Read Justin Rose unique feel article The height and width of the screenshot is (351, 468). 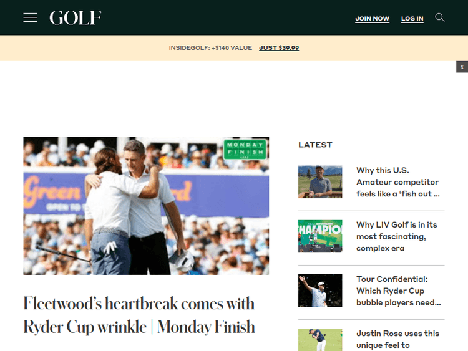pyautogui.click(x=397, y=339)
